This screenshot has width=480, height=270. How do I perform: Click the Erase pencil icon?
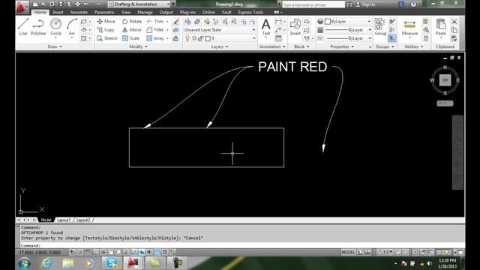coord(175,22)
